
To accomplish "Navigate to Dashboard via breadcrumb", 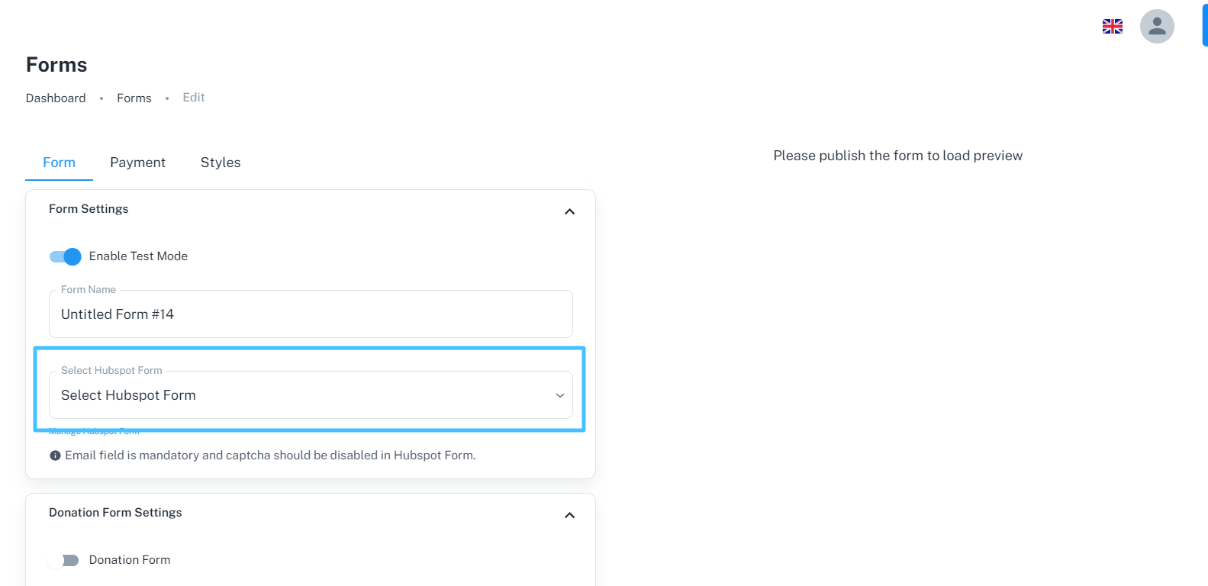I will pyautogui.click(x=56, y=98).
